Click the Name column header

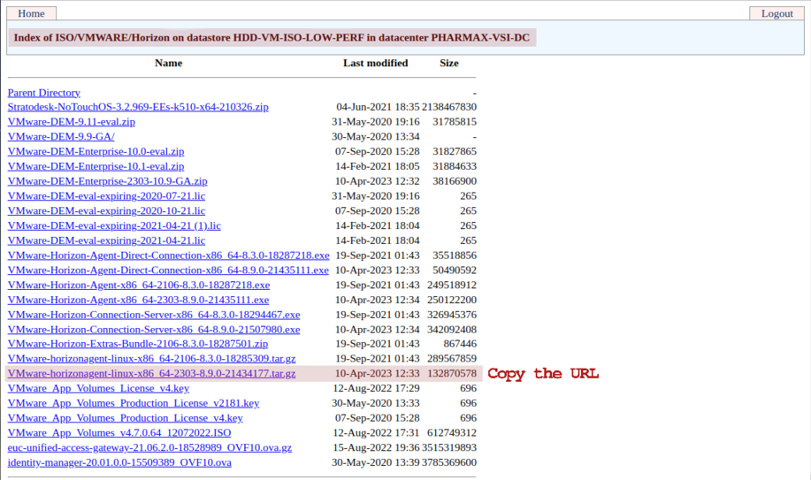[169, 63]
